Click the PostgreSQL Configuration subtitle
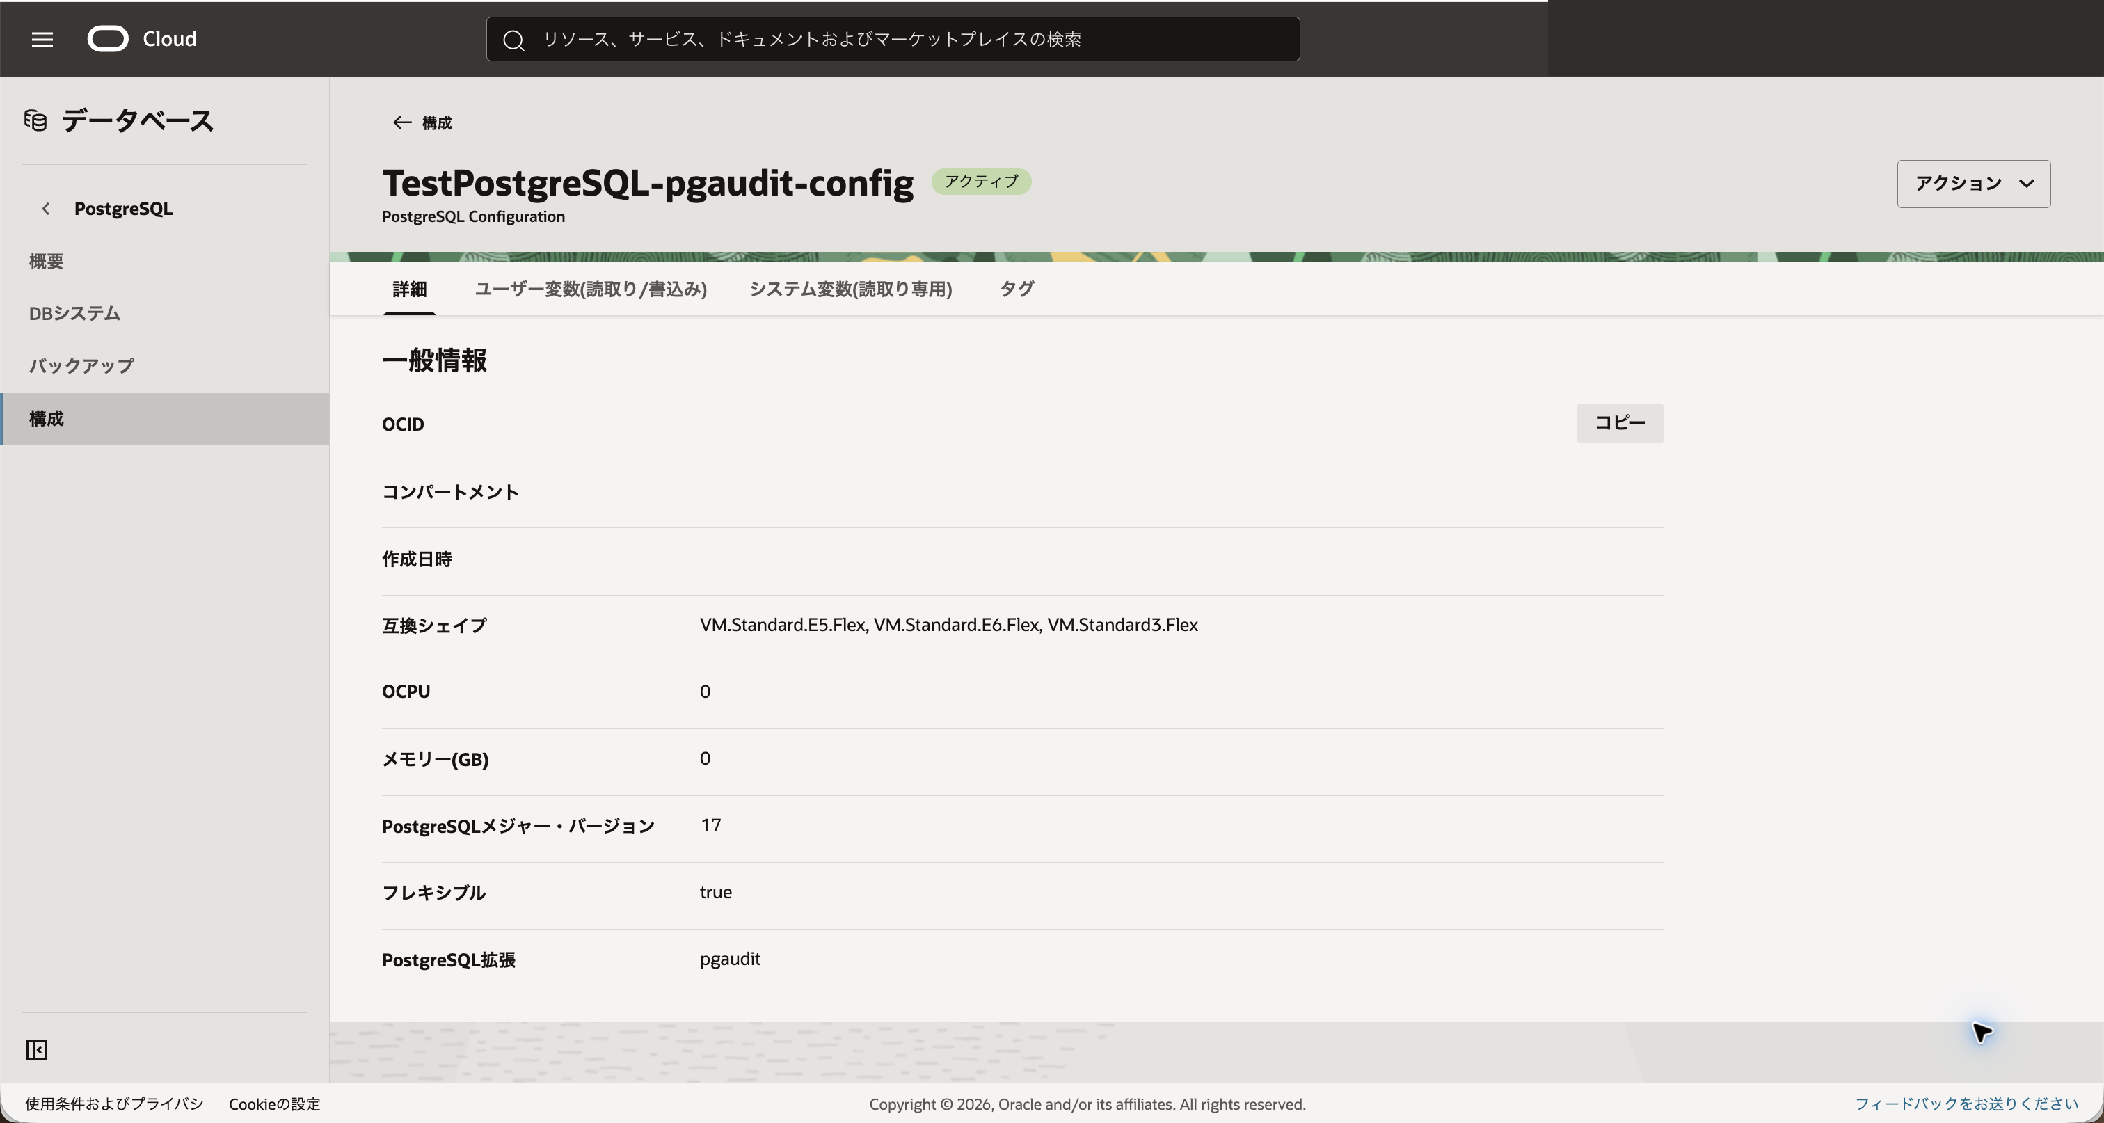 [473, 216]
